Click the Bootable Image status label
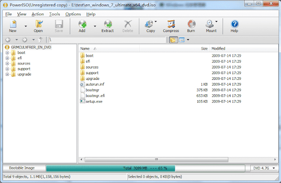281x183 pixels. (x=22, y=168)
